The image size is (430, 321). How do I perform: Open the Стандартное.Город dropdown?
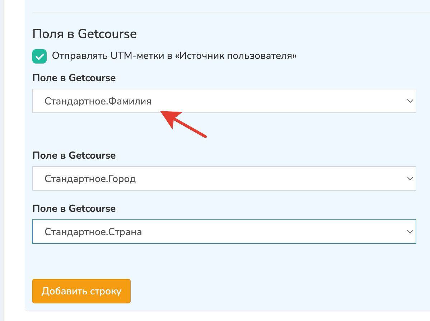coord(224,178)
